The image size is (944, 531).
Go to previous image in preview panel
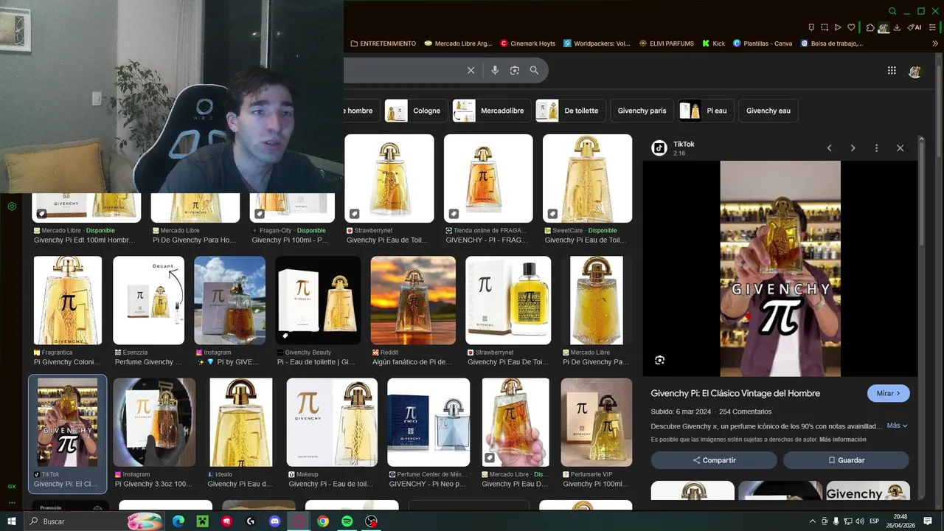[829, 148]
